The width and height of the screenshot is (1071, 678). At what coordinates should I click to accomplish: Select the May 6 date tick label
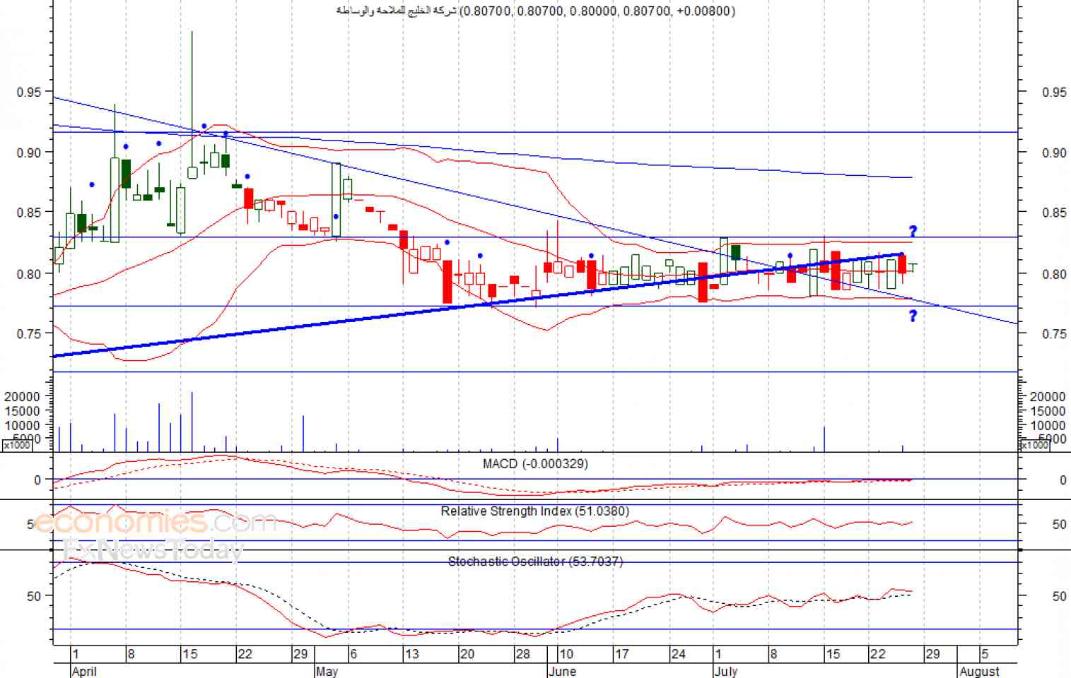point(353,654)
